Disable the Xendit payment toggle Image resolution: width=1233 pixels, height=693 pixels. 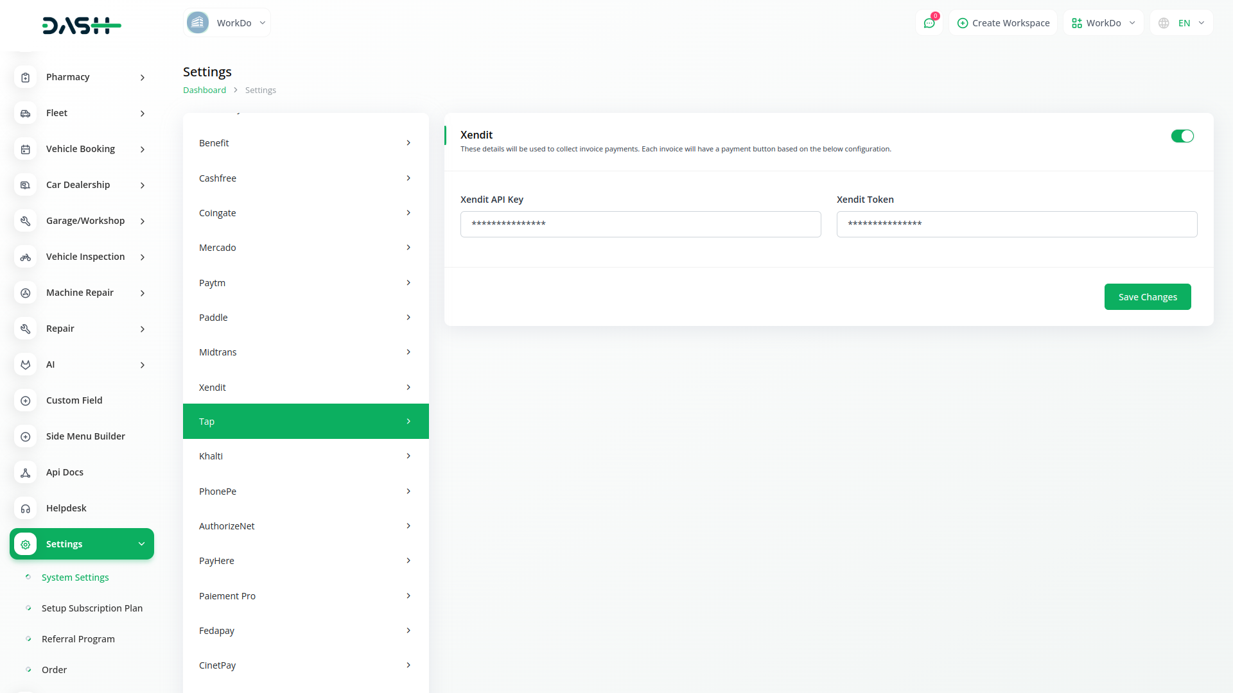1182,136
